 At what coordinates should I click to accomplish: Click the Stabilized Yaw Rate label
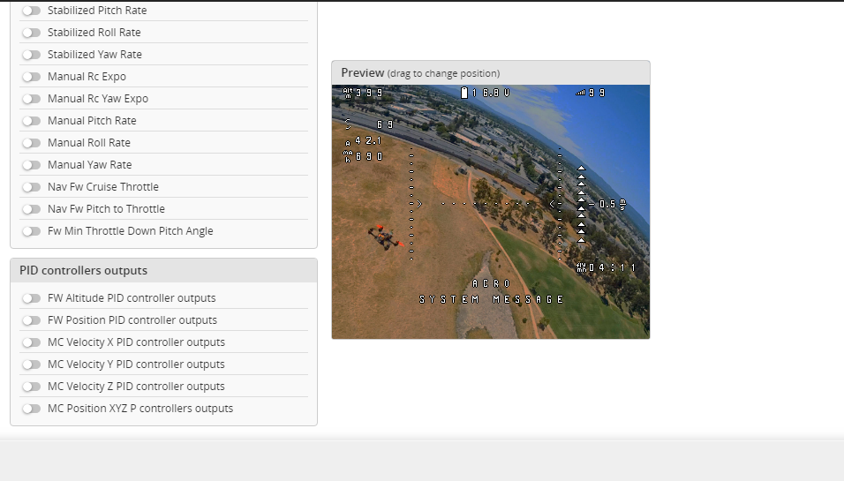(x=94, y=55)
